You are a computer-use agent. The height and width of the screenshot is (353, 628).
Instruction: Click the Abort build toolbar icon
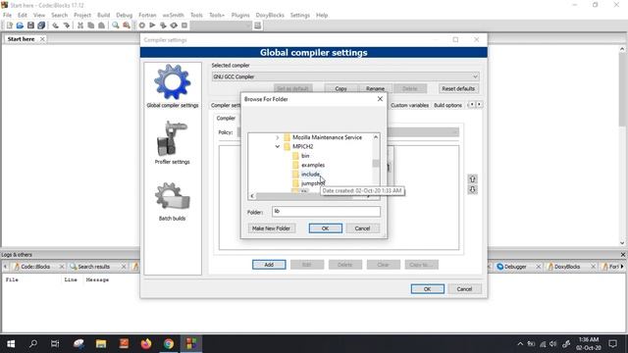coord(184,25)
